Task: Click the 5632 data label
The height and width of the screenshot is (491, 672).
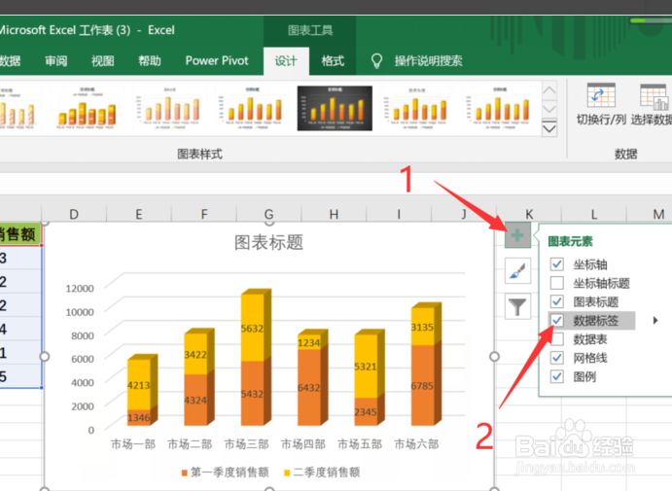Action: click(252, 329)
